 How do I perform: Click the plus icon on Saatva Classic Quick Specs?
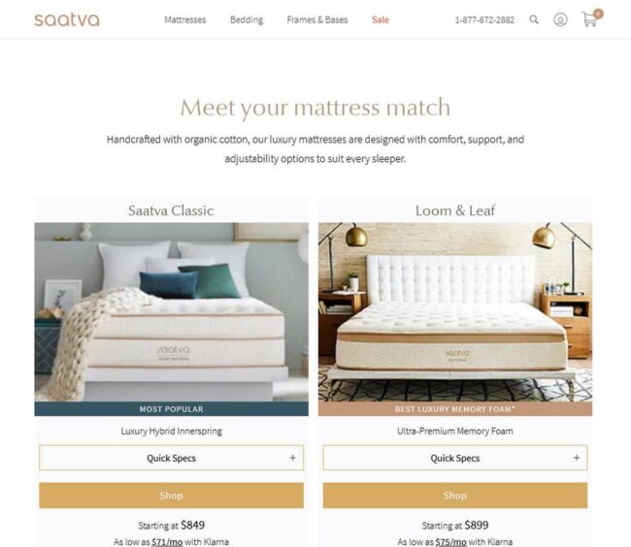tap(292, 458)
